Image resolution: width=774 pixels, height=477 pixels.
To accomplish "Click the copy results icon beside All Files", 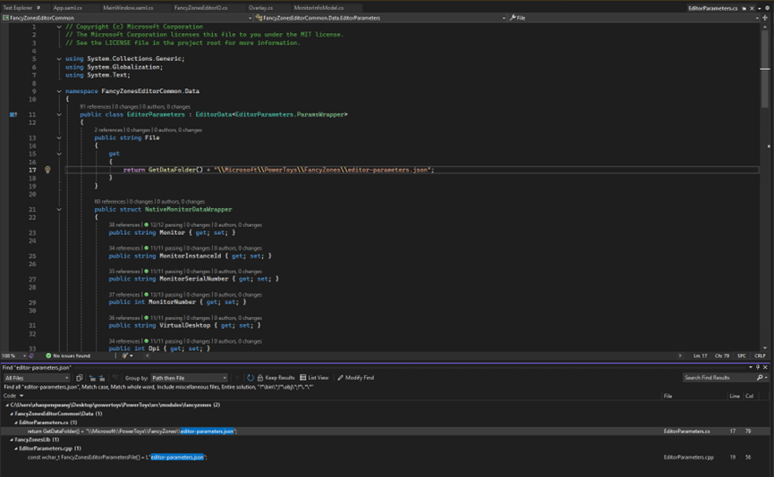I will tap(80, 378).
